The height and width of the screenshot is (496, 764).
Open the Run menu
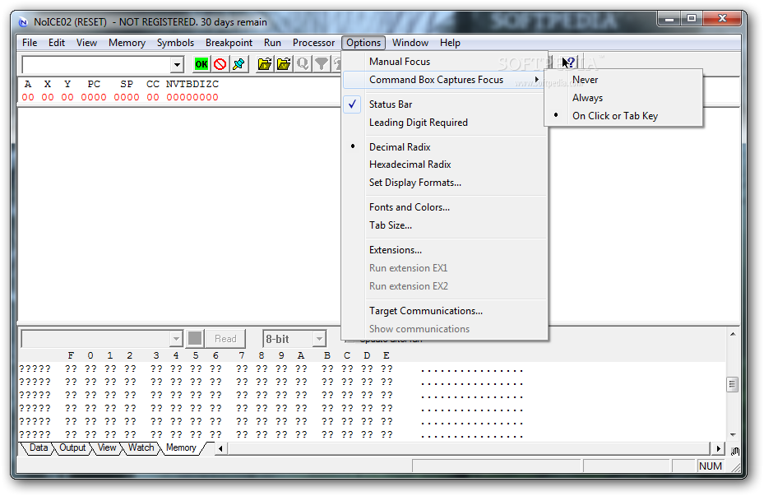[x=272, y=43]
